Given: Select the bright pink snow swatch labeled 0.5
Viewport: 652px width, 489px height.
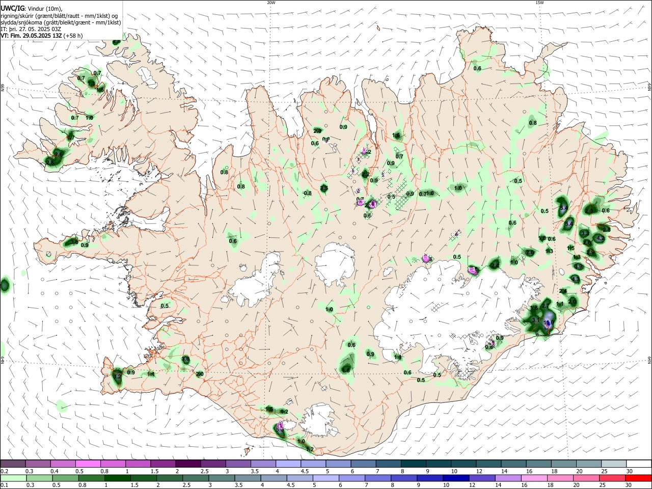Looking at the screenshot, I should [88, 464].
